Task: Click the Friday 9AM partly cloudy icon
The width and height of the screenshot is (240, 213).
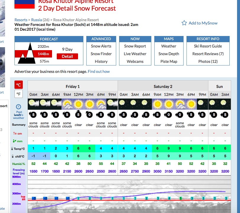Action: (x=67, y=104)
